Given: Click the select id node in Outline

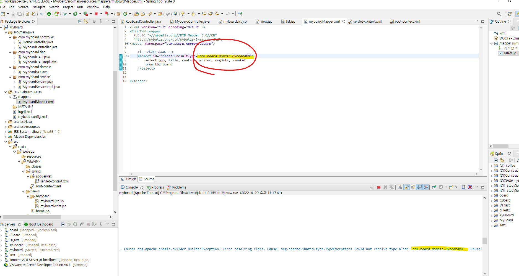Looking at the screenshot, I should click(x=508, y=53).
